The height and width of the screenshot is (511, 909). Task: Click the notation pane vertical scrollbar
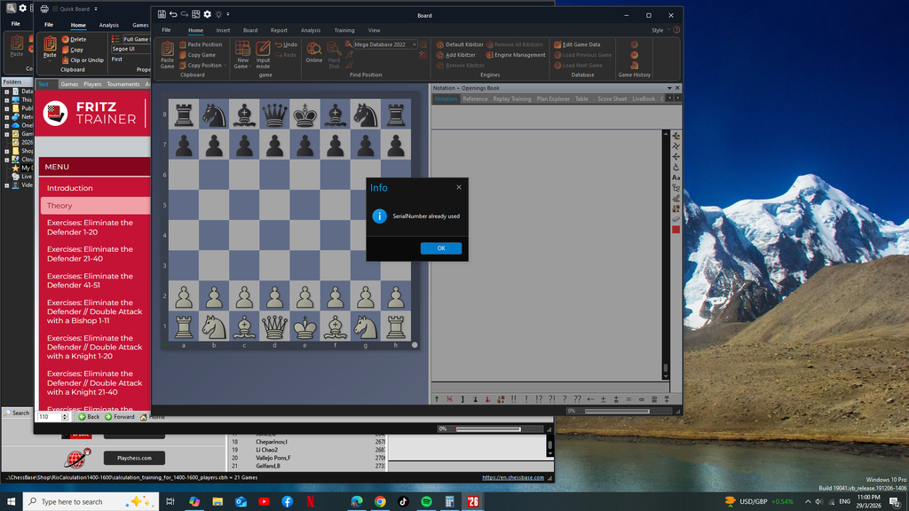(x=666, y=255)
